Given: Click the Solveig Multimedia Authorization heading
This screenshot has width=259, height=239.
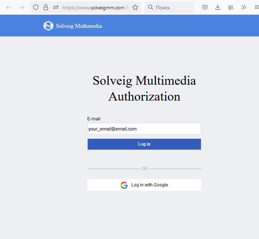Looking at the screenshot, I should (x=144, y=88).
